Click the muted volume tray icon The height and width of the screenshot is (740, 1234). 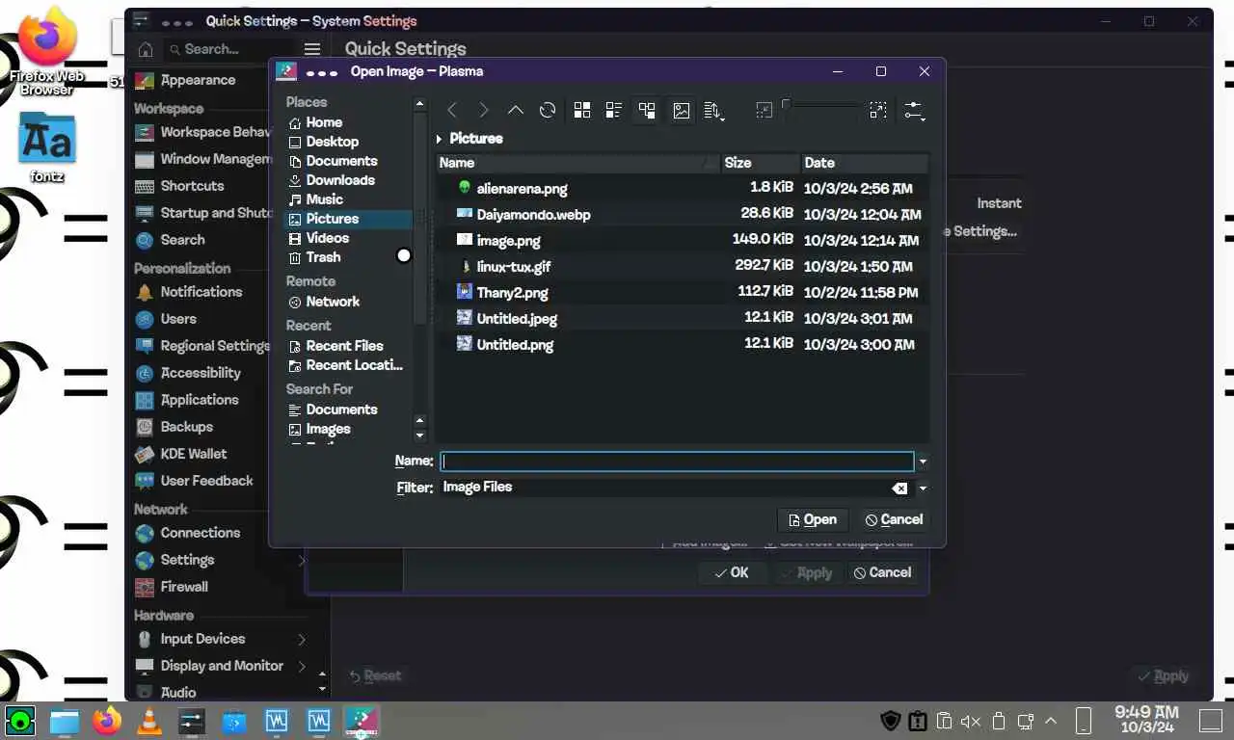971,721
